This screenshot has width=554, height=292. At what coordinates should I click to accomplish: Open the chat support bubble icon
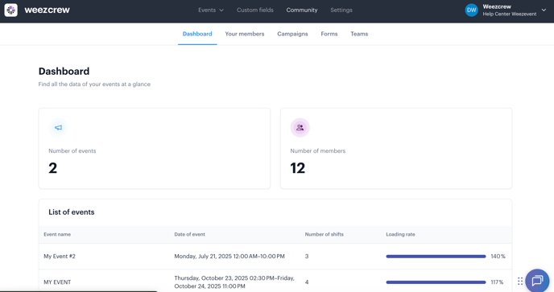(537, 281)
